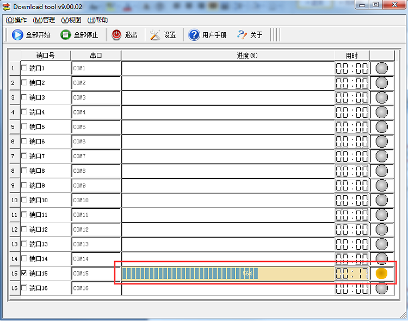Click the gray status indicator for 端口1
Image resolution: width=408 pixels, height=321 pixels.
382,68
